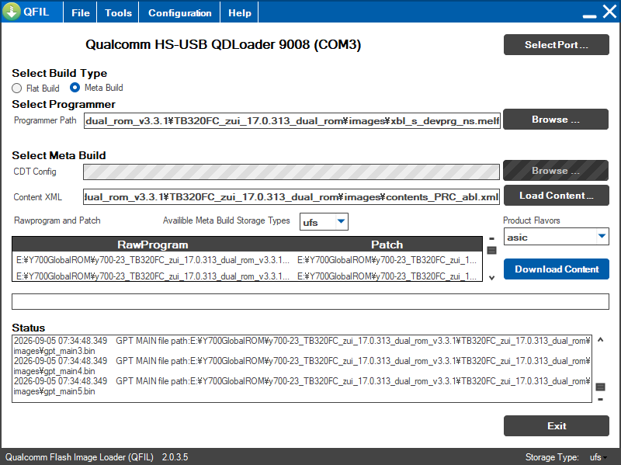Screen dimensions: 621x465
Task: Click the download progress bar
Action: click(310, 301)
